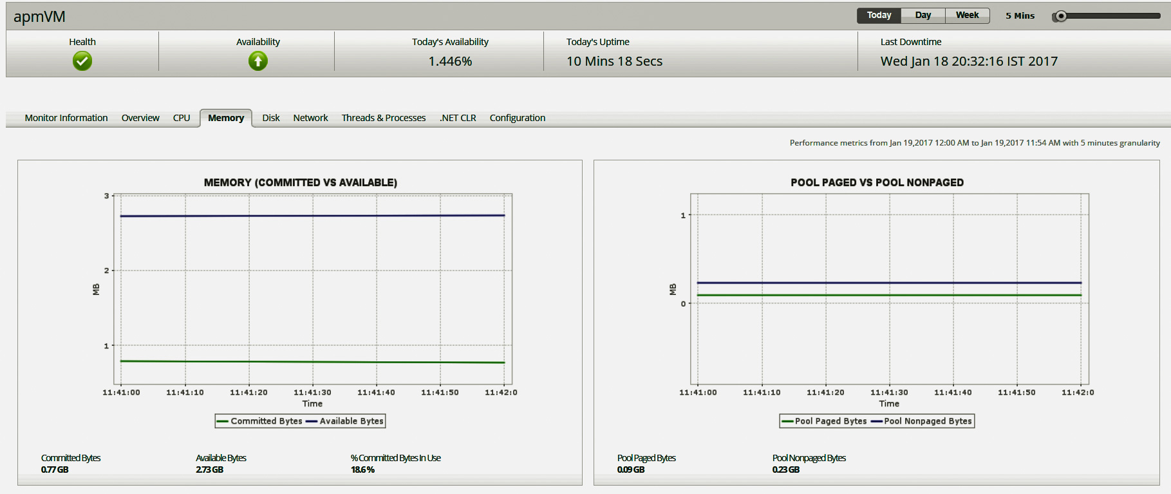
Task: Click the uptime value 10 Mins 18 Secs
Action: (x=614, y=61)
